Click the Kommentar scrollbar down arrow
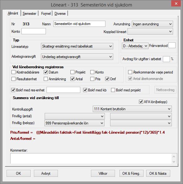Screen dimensions: 183x184 174,161
